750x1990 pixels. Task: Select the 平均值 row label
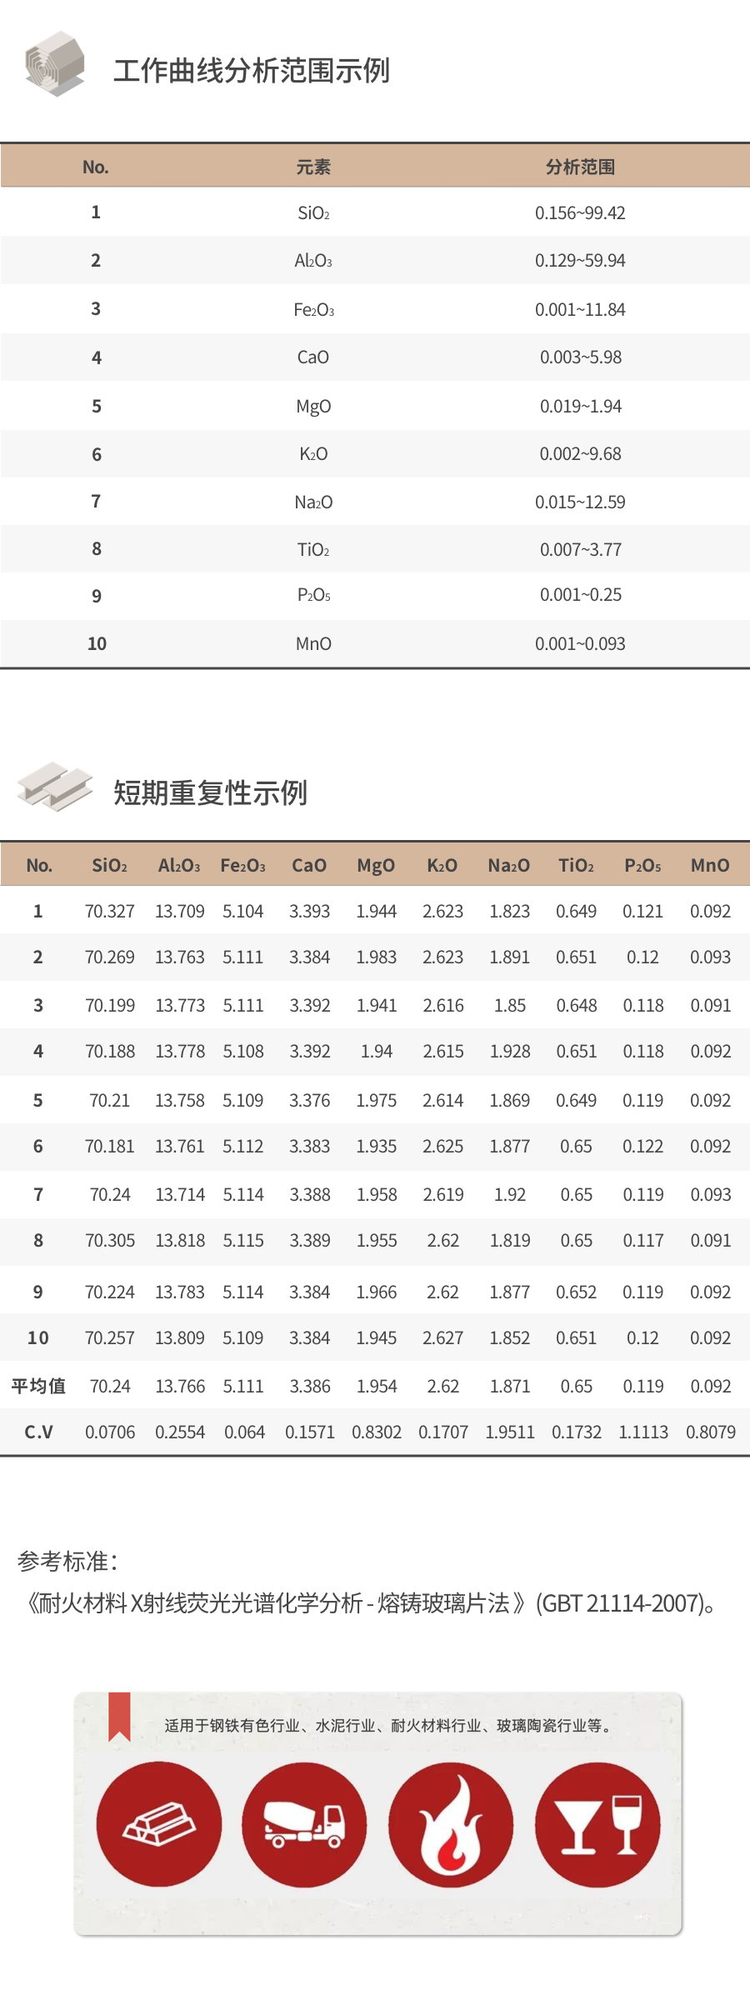[x=38, y=1386]
